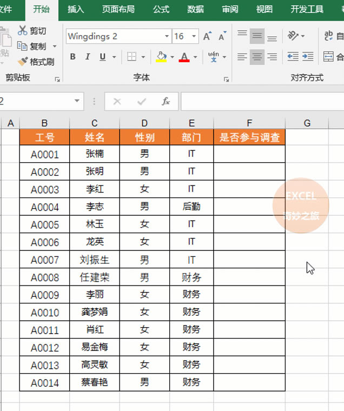Confirm entry with checkmark icon
This screenshot has width=344, height=411.
click(x=142, y=101)
